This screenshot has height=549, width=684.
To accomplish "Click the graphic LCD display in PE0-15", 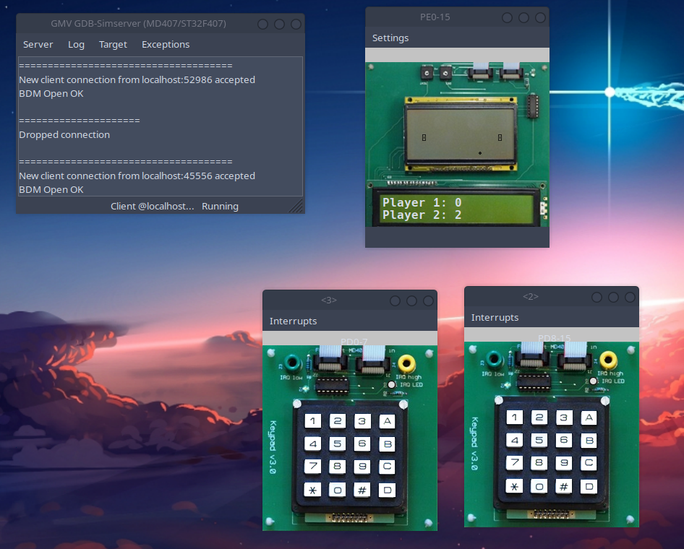I will [460, 134].
